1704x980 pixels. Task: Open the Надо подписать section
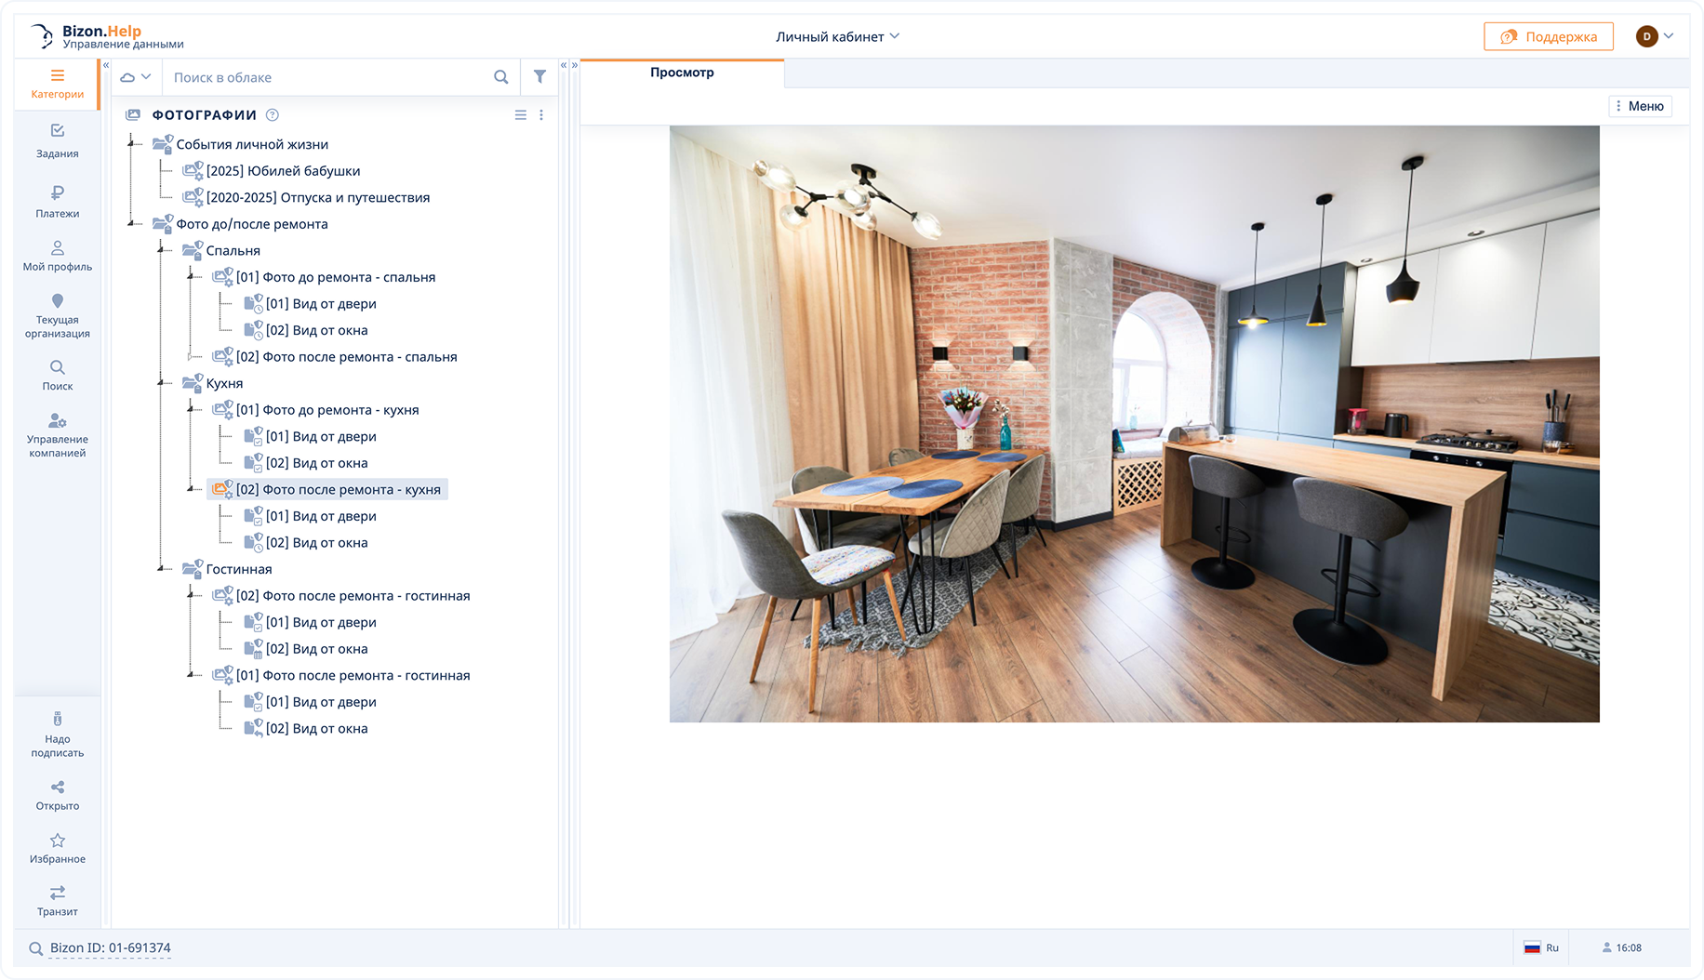(x=57, y=734)
